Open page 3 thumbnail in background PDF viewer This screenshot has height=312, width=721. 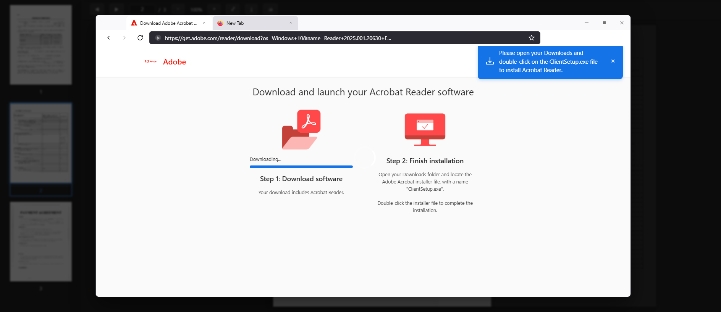tap(41, 242)
